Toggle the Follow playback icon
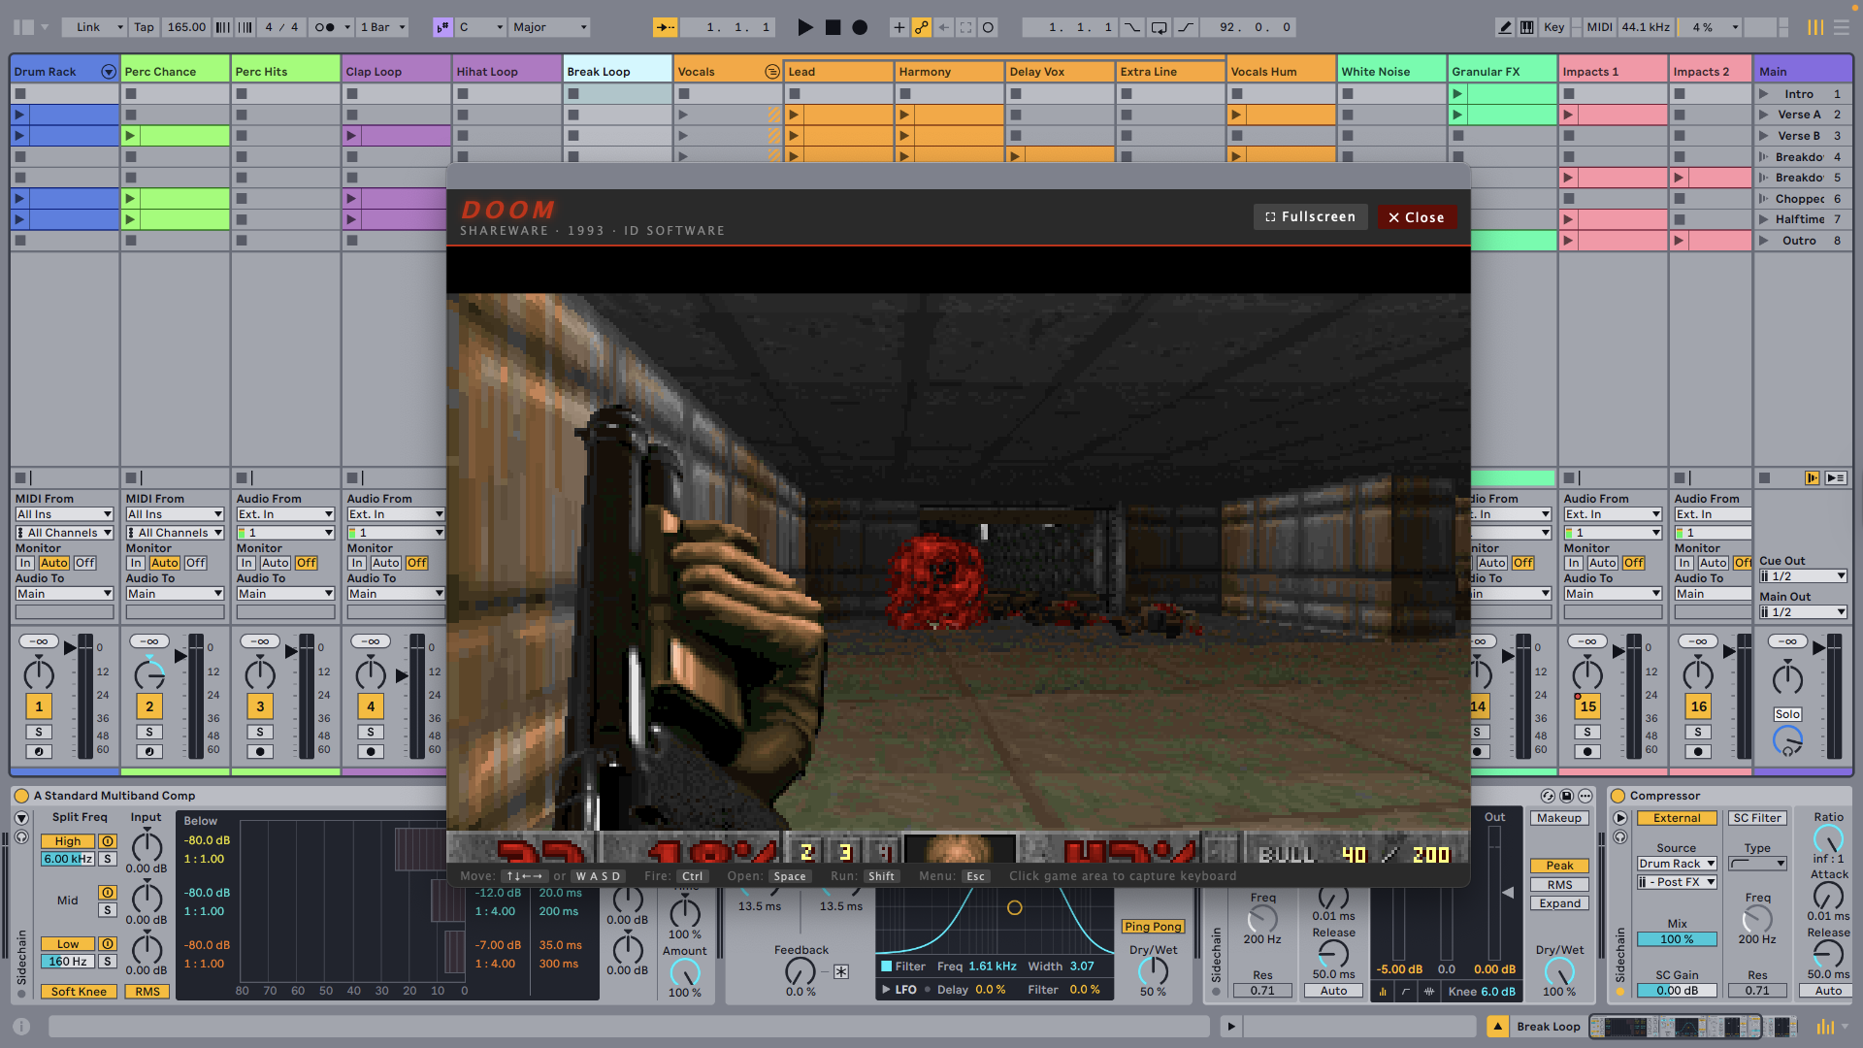The height and width of the screenshot is (1048, 1863). tap(665, 27)
